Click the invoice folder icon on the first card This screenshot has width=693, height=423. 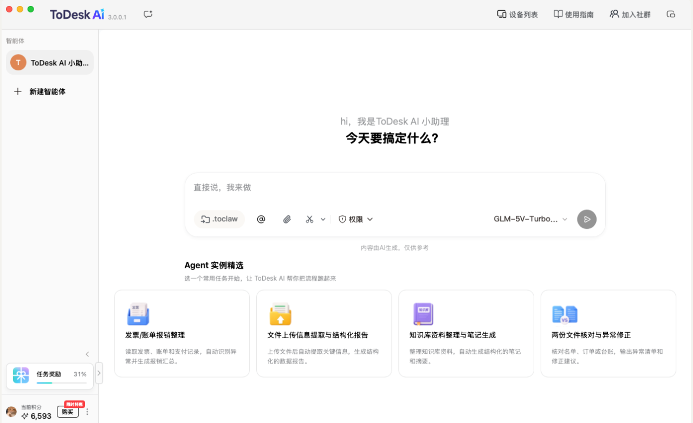(138, 314)
